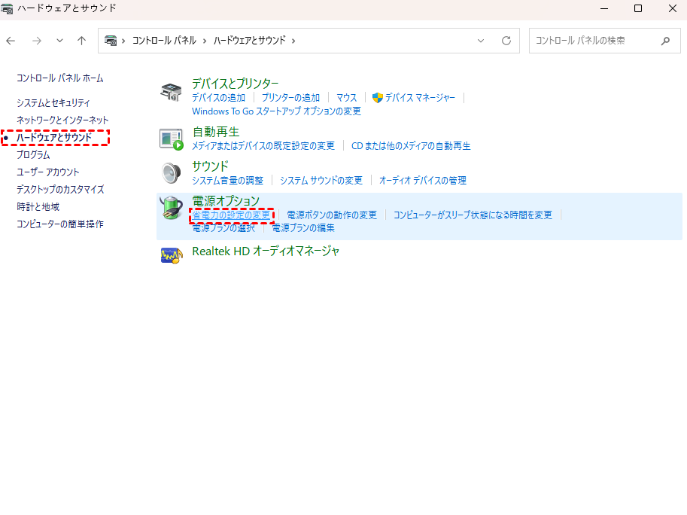Click システム音量の調整 link
Screen dimensions: 687x515
228,180
